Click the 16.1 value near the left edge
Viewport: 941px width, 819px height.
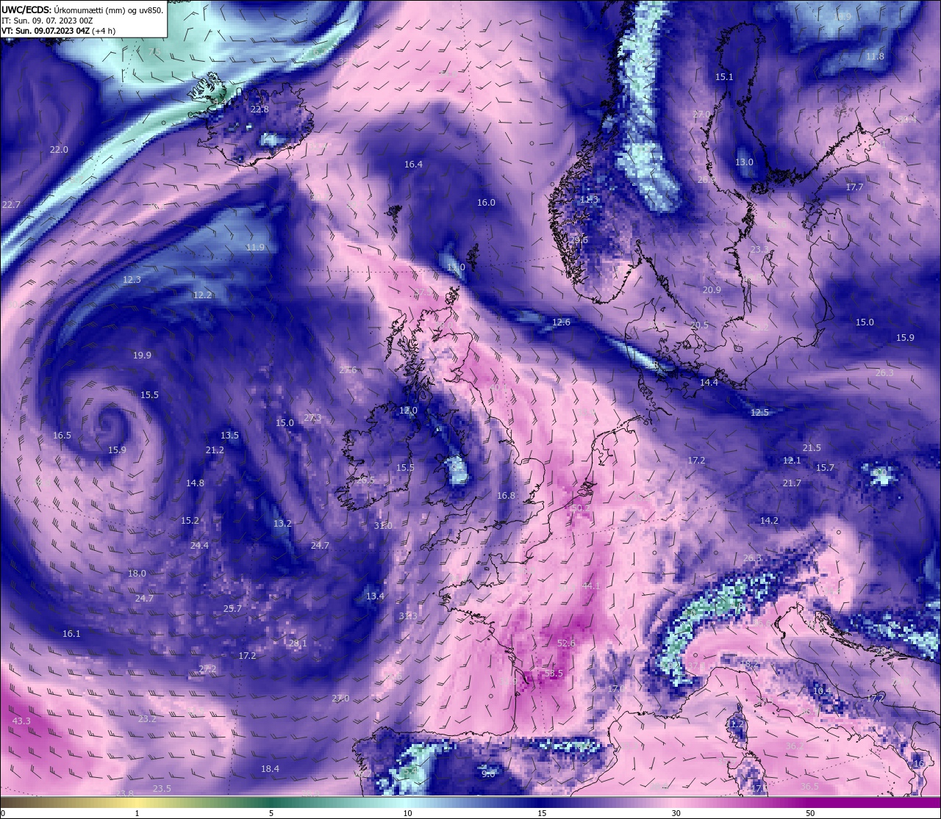point(71,633)
